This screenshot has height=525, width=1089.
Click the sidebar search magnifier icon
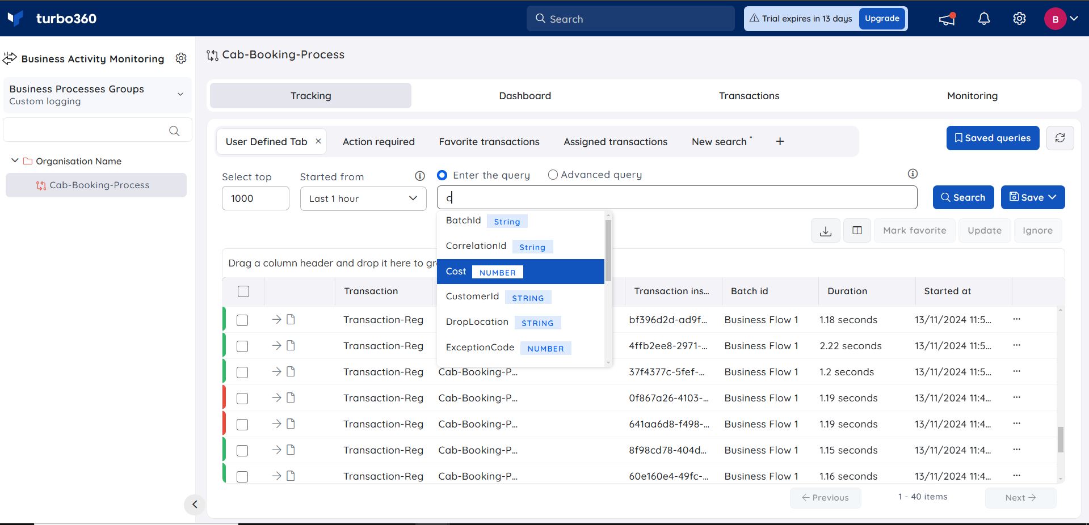coord(174,131)
